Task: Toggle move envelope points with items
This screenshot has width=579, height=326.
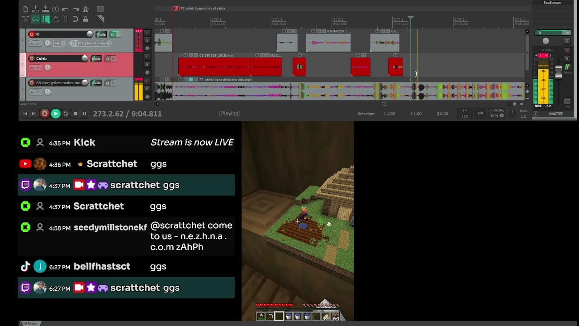Action: coord(55,19)
